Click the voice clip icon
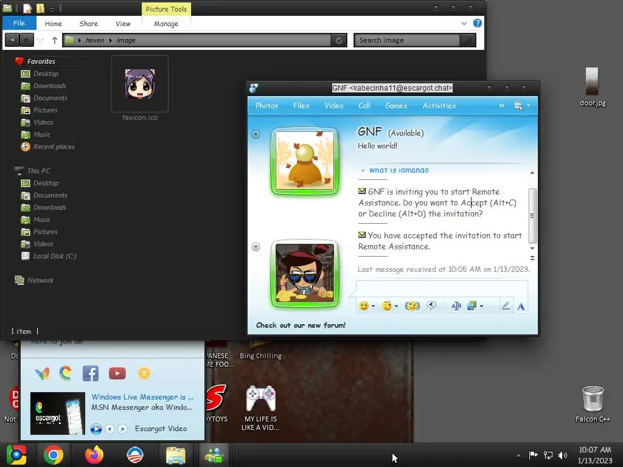 click(431, 305)
